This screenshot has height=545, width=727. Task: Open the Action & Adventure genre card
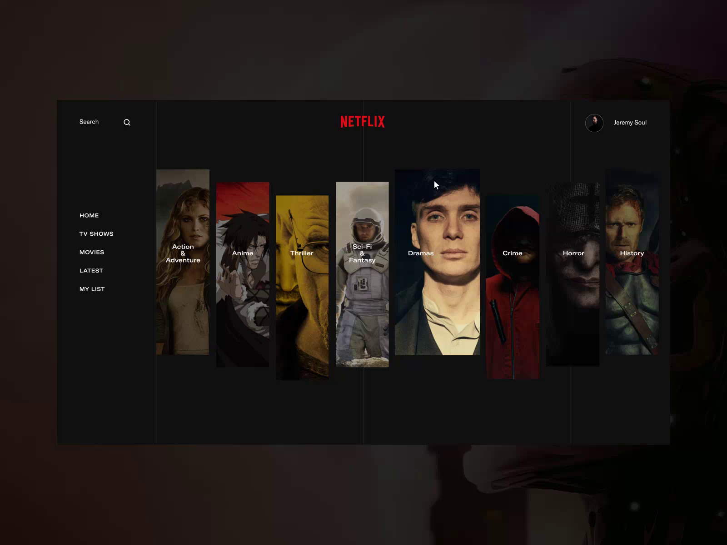point(183,262)
